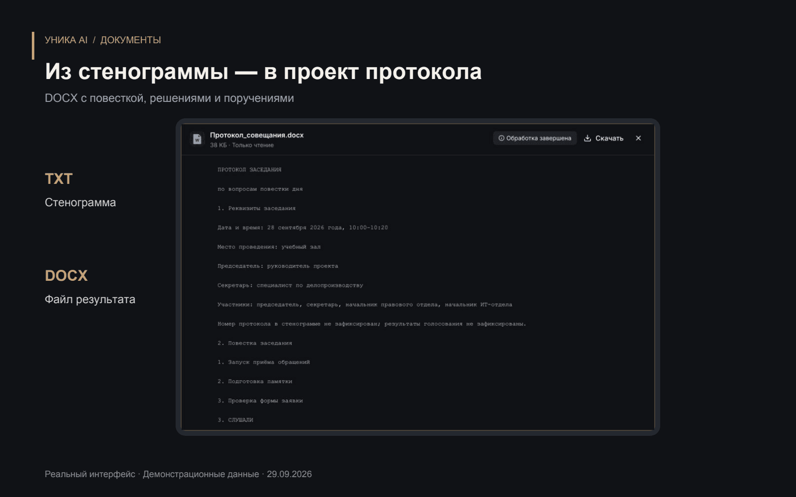796x497 pixels.
Task: Click the info icon in status badge
Action: [x=501, y=138]
